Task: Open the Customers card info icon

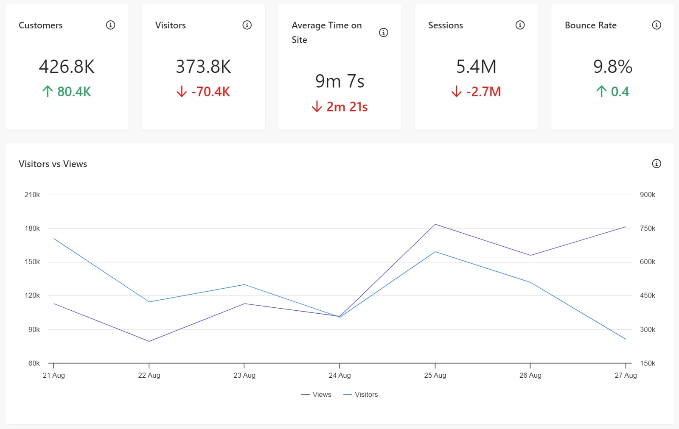Action: [x=110, y=25]
